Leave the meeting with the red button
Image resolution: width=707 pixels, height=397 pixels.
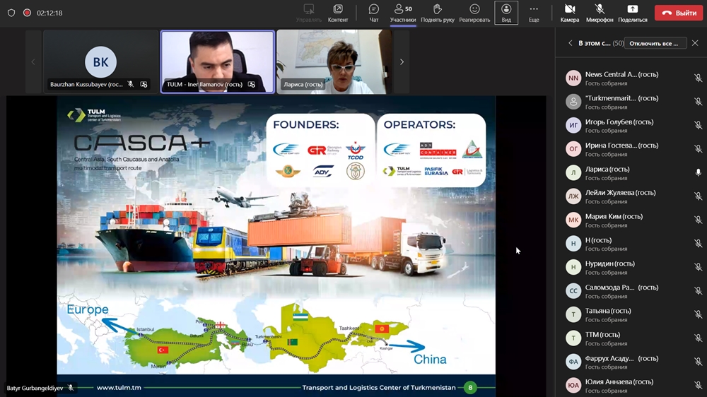(679, 13)
